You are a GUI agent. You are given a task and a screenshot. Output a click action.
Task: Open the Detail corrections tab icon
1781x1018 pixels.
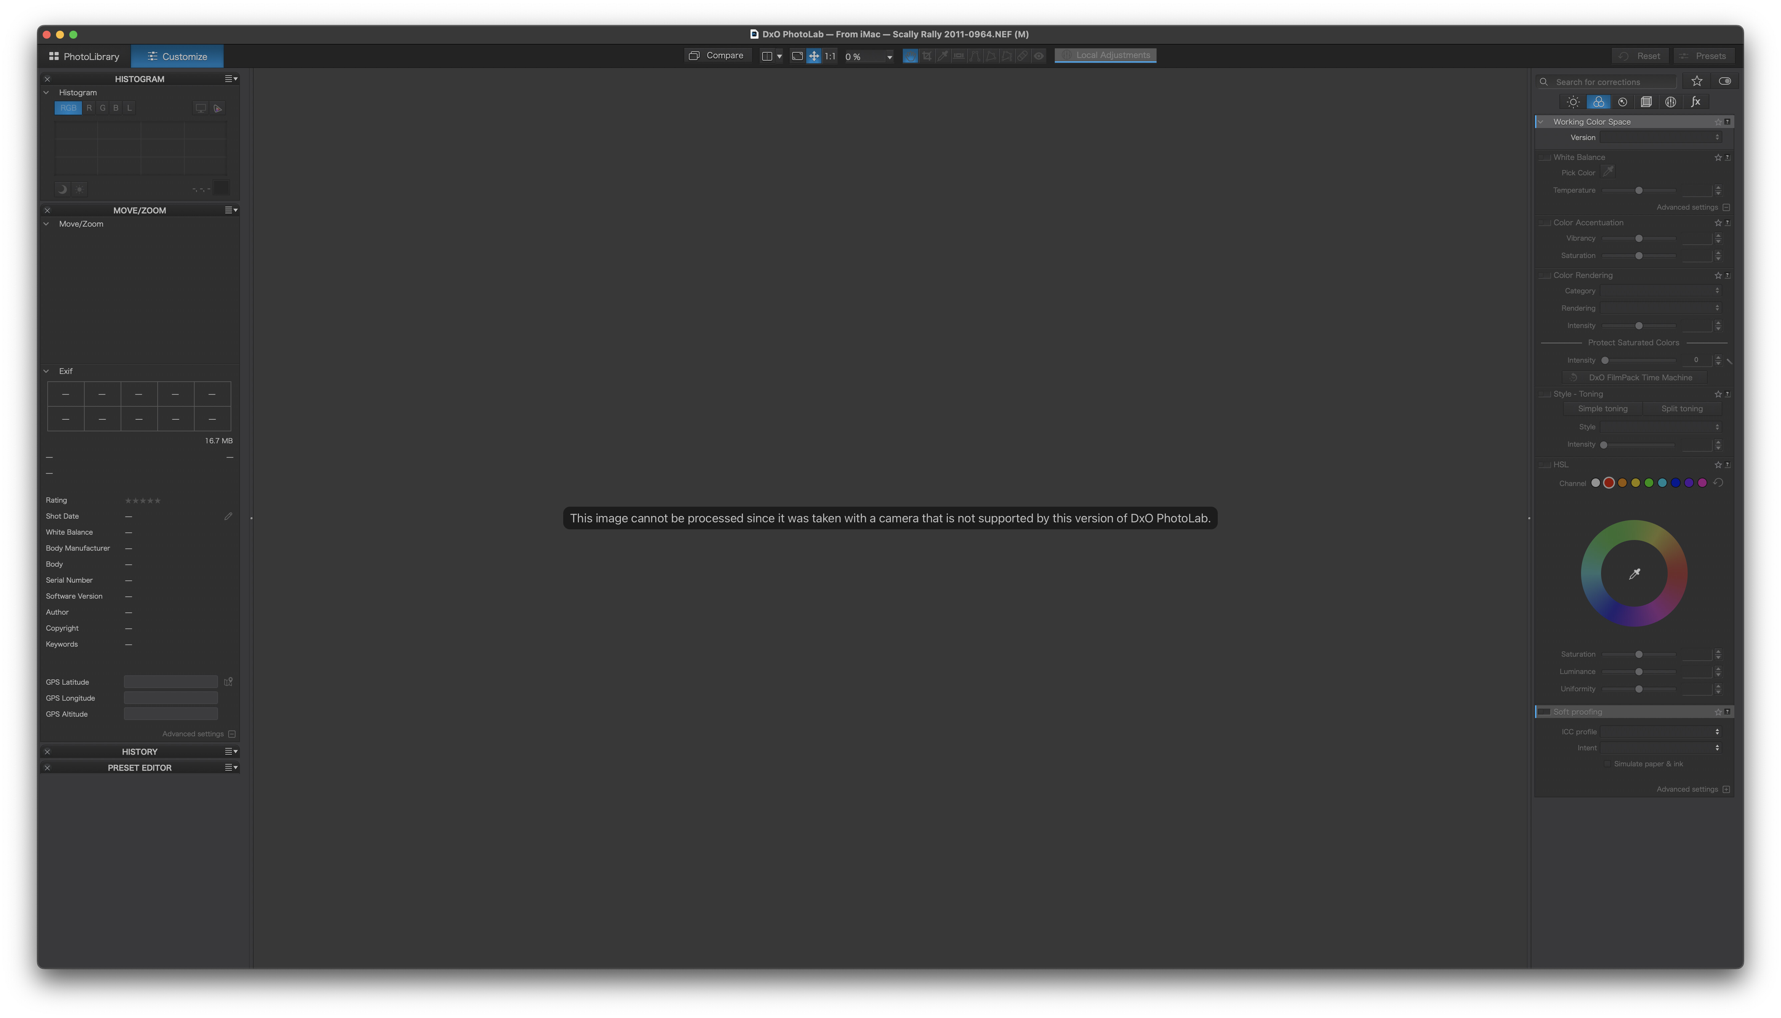click(x=1622, y=102)
